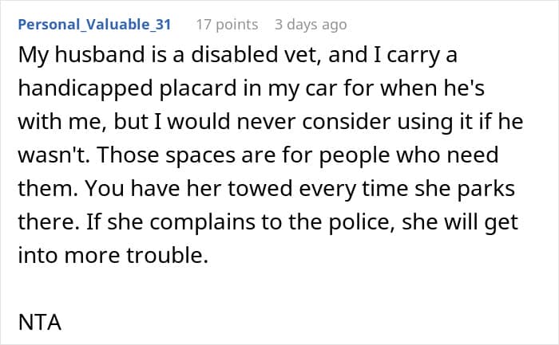Image resolution: width=559 pixels, height=345 pixels.
Task: Click the 17 points score
Action: [x=227, y=25]
